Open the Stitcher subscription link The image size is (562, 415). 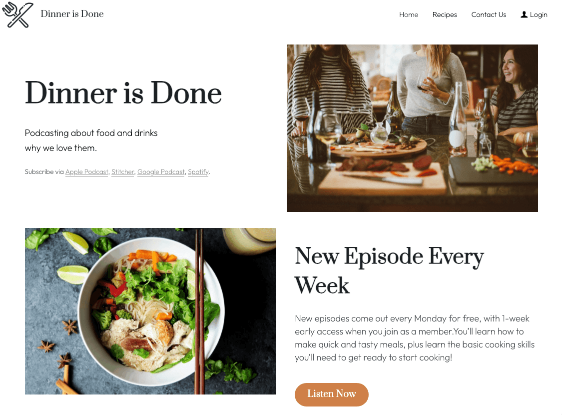pyautogui.click(x=122, y=172)
